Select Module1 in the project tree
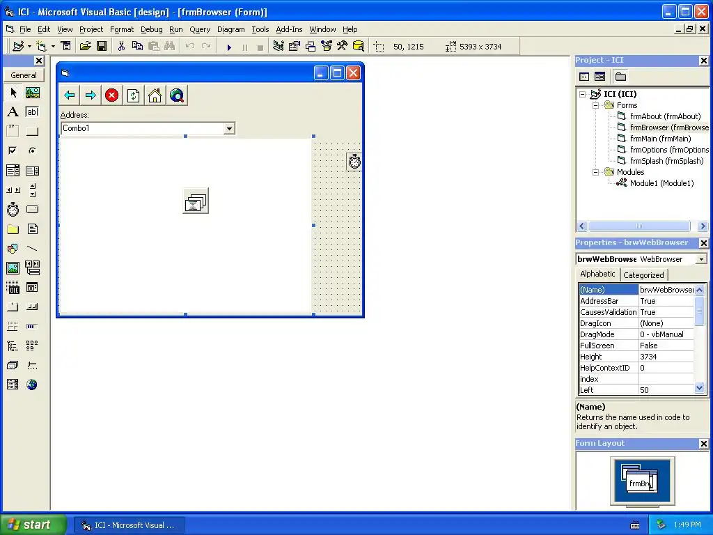The width and height of the screenshot is (713, 535). click(661, 183)
